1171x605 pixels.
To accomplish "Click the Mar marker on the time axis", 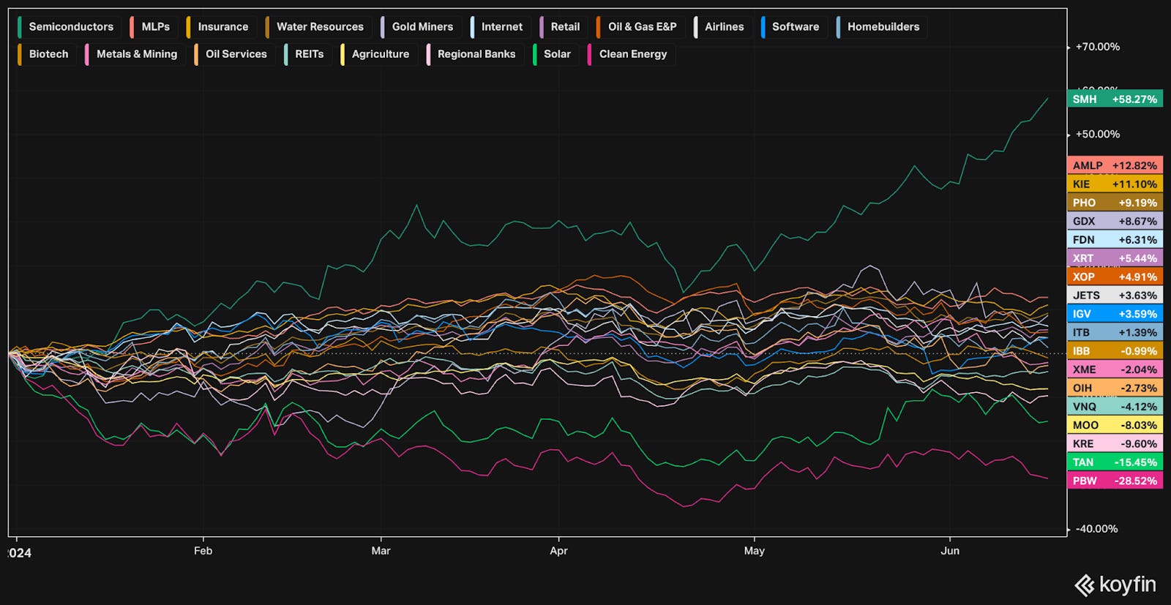I will (381, 551).
